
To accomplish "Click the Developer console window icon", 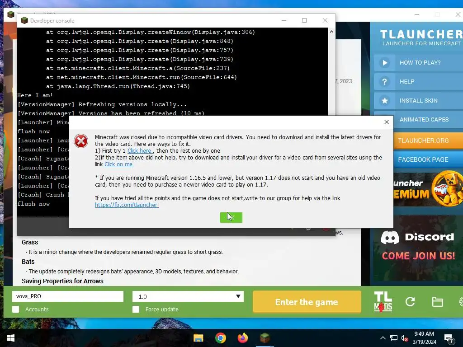I will (24, 20).
